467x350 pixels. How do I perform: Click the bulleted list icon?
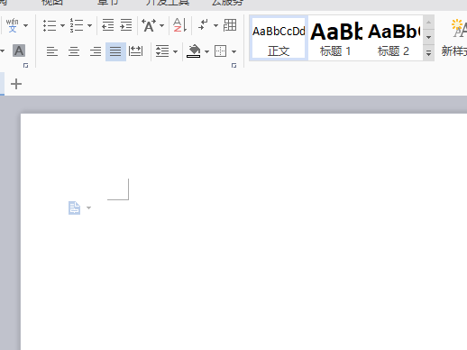50,25
